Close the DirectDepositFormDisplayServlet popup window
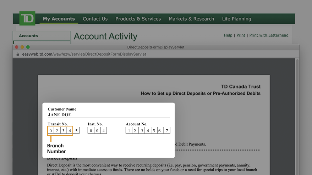This screenshot has width=312, height=175. (17, 47)
